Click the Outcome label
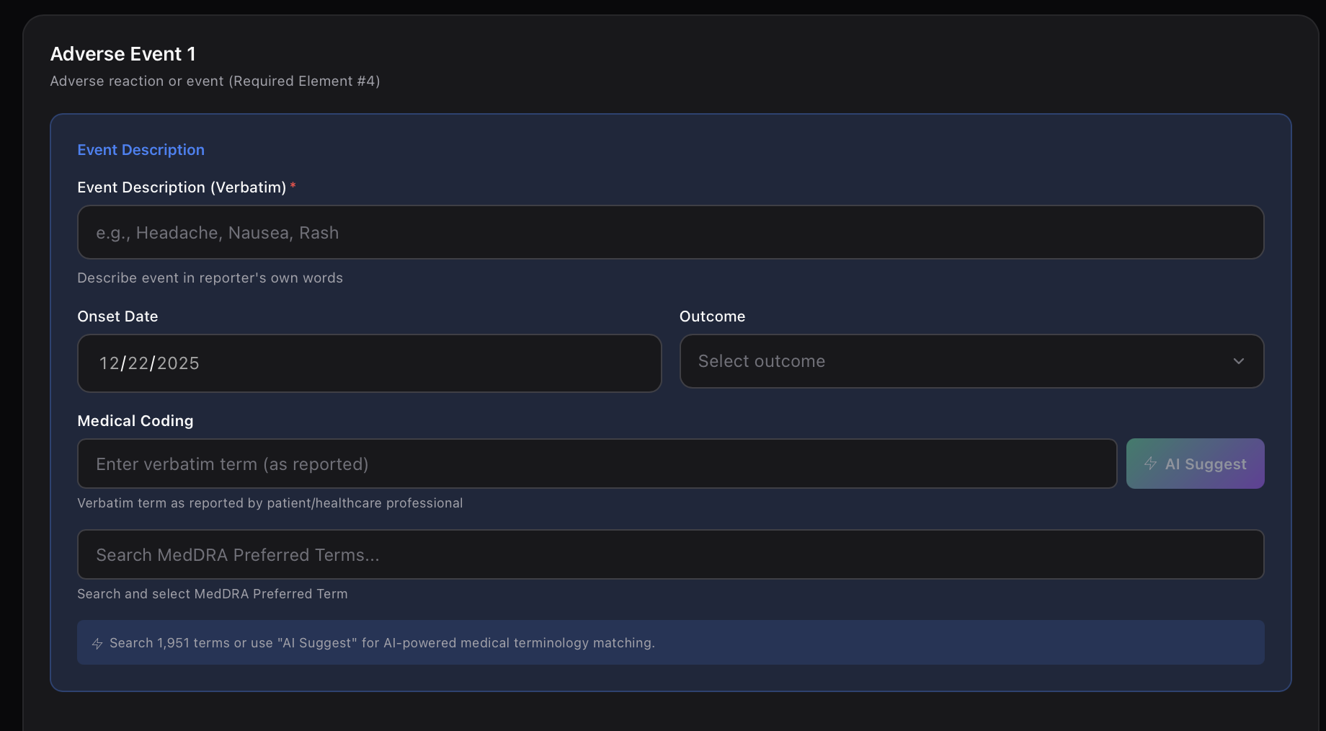This screenshot has height=731, width=1326. coord(712,316)
